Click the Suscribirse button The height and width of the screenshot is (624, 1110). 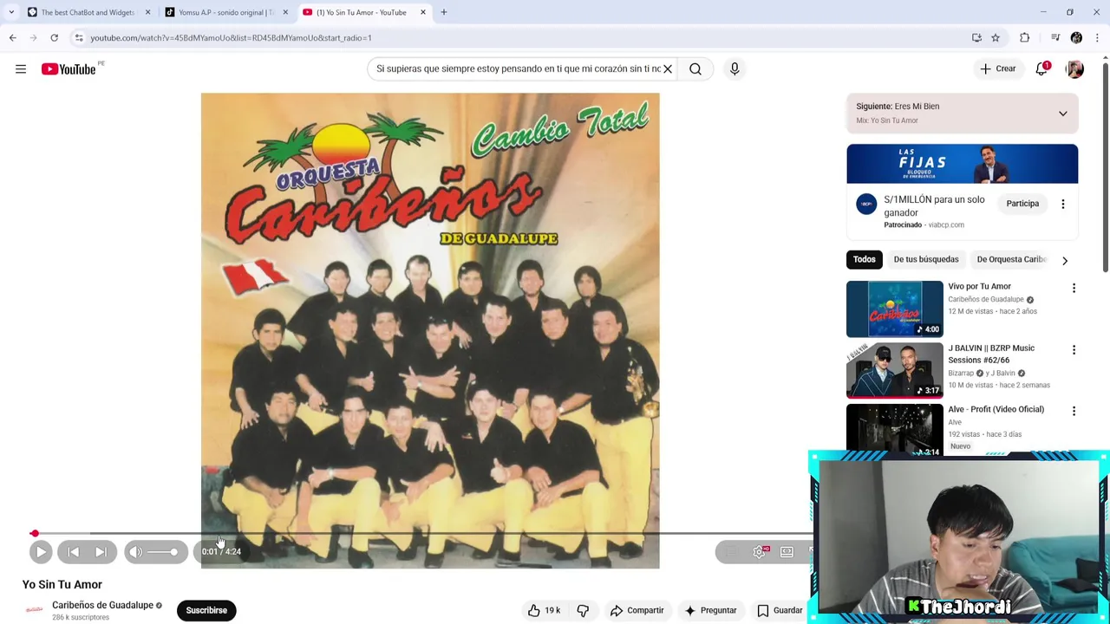(x=206, y=610)
